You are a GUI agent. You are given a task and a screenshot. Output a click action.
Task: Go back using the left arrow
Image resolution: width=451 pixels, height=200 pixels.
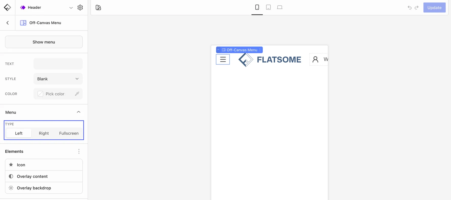point(8,23)
